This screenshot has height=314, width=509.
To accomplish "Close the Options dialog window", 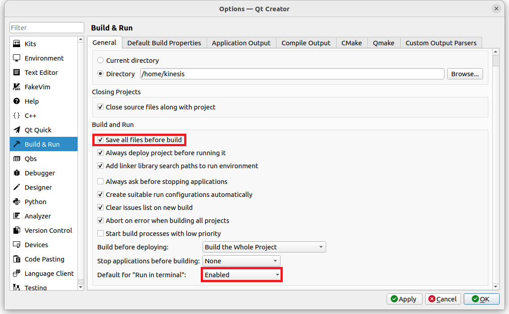I will [496, 9].
